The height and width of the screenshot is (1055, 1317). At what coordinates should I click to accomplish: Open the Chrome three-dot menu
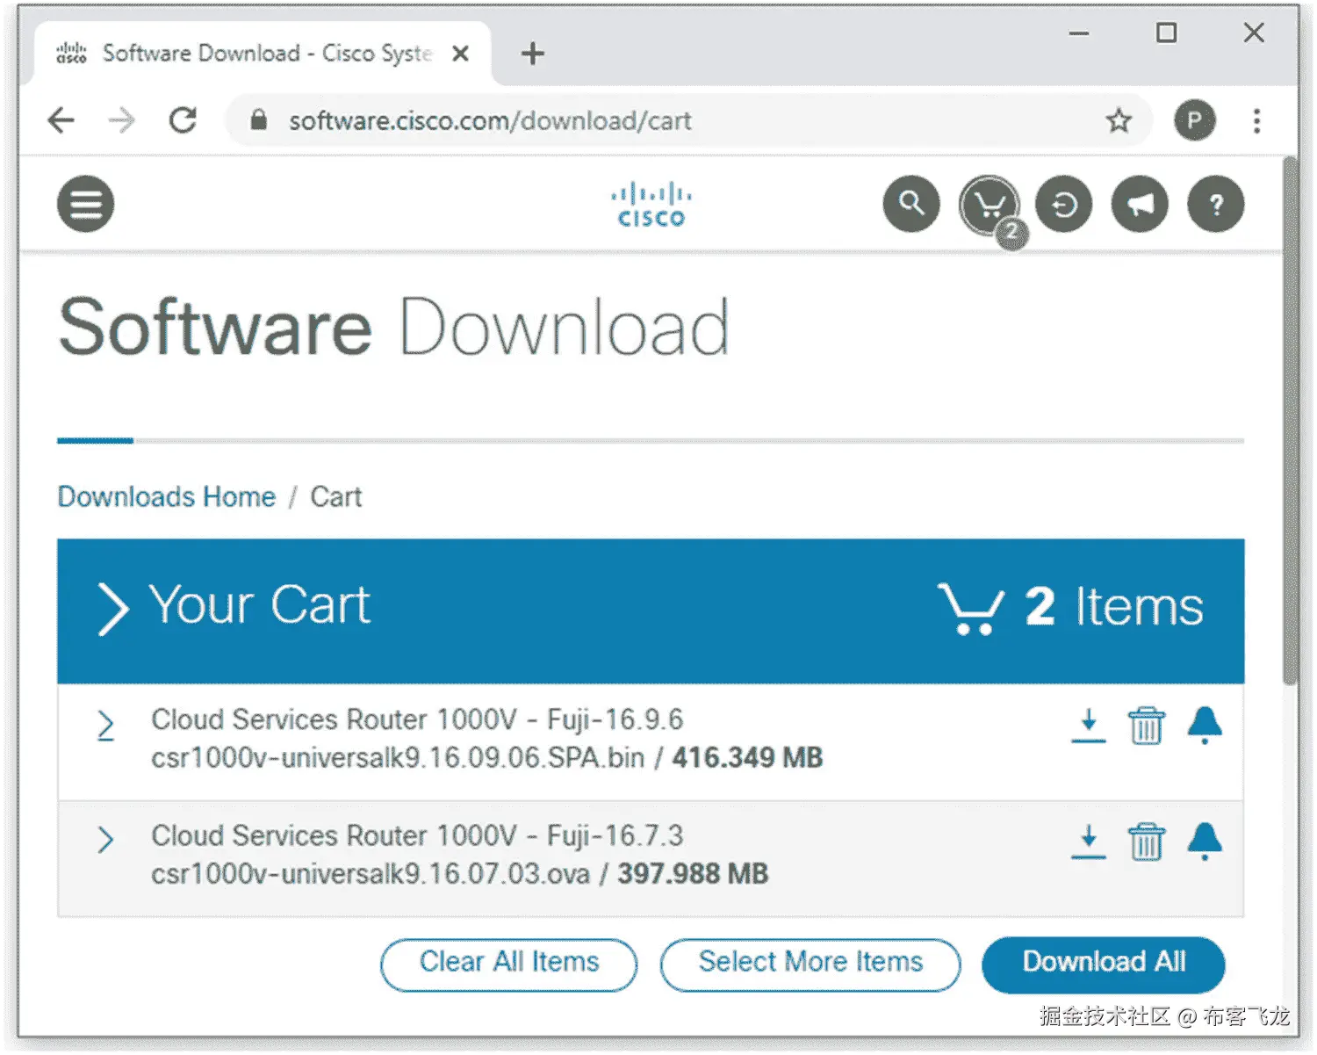1257,120
